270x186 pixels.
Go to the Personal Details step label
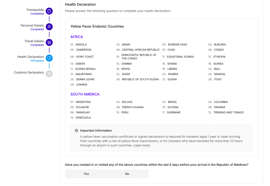click(x=32, y=26)
